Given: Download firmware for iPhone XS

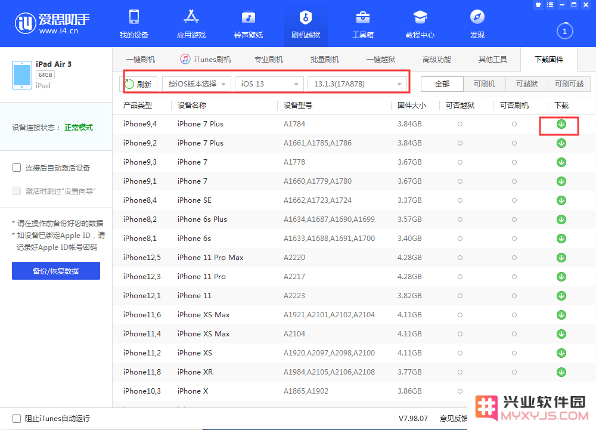Looking at the screenshot, I should (x=561, y=353).
